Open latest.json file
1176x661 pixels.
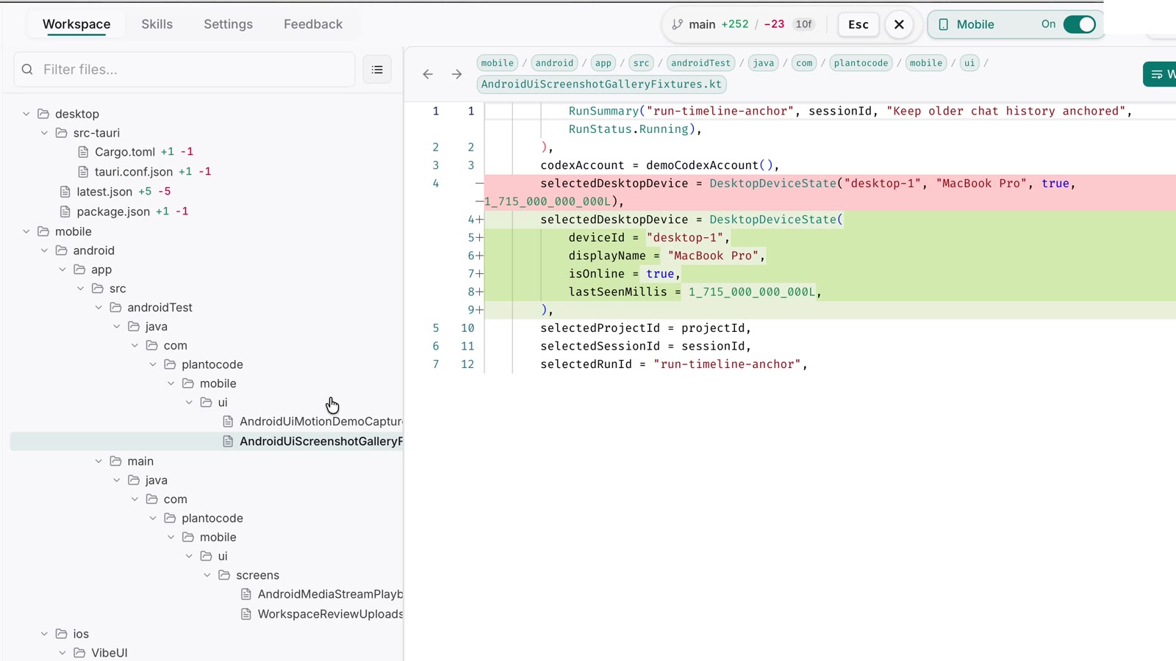pos(104,192)
